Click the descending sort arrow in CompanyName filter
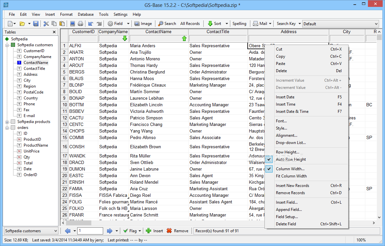 125,38
